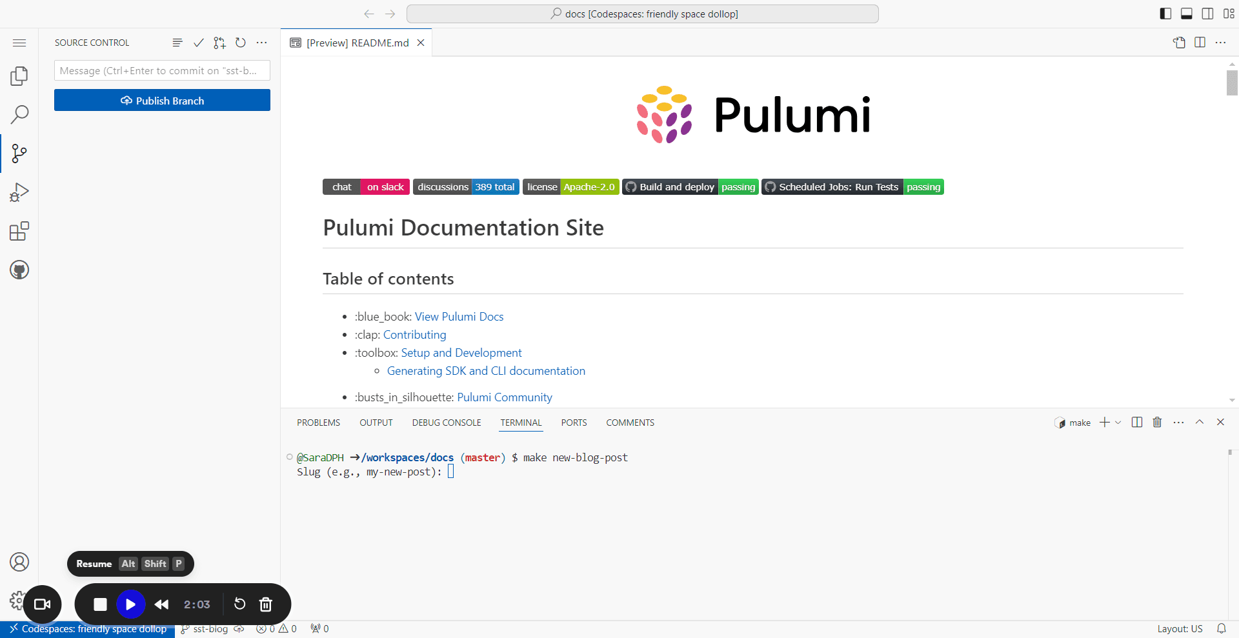Screen dimensions: 1239x638
Task: Delete the recording with trash icon
Action: (x=265, y=604)
